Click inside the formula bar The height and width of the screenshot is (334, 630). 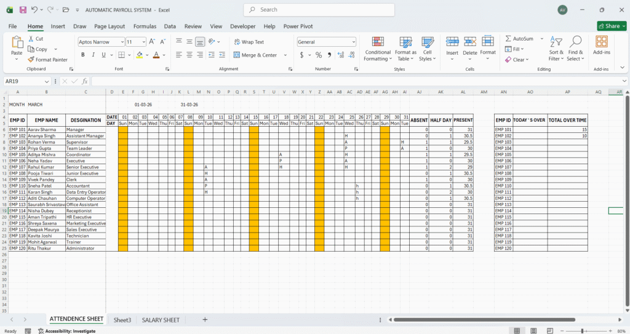click(x=356, y=81)
